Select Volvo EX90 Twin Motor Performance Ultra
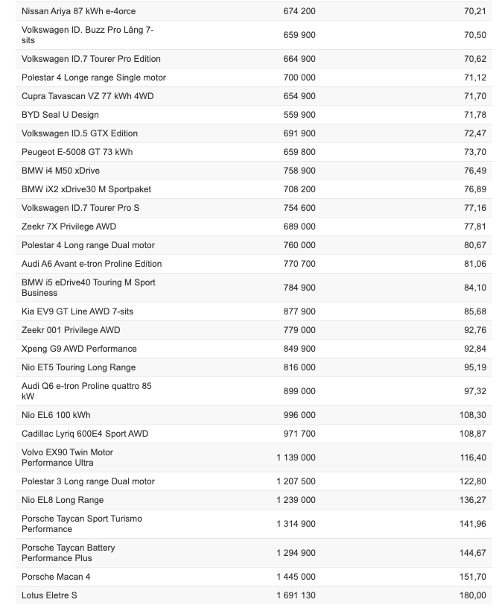Image resolution: width=502 pixels, height=614 pixels. pos(68,458)
